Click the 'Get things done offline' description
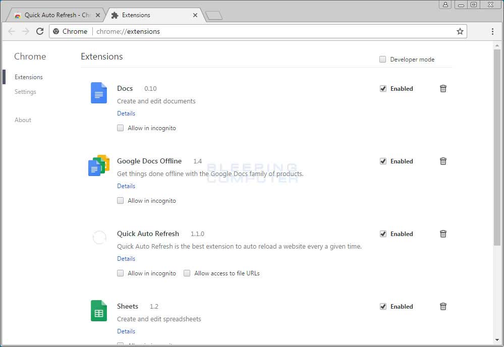Viewport: 504px width, 347px height. coord(210,174)
